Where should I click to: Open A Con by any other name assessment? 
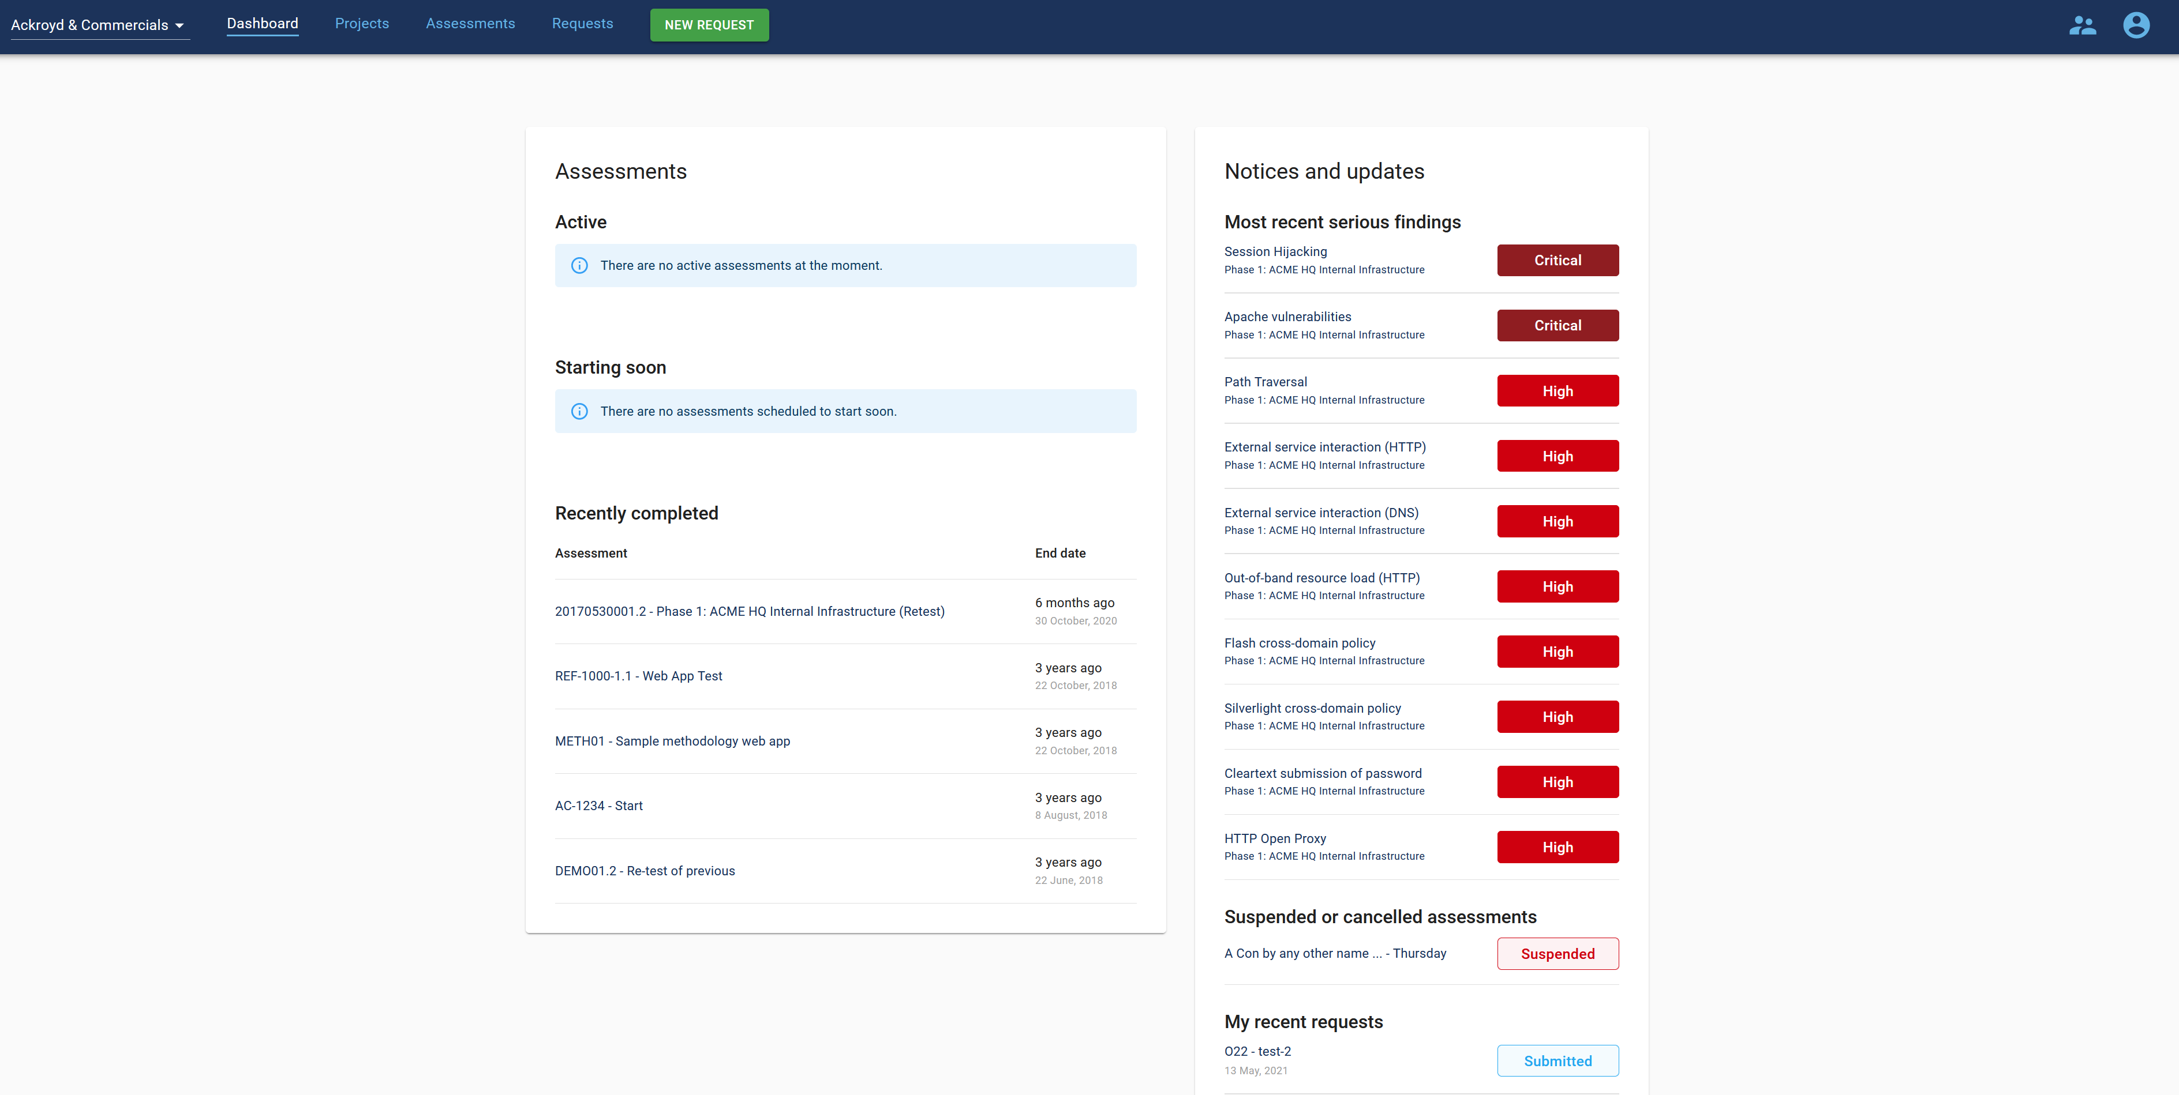coord(1335,953)
